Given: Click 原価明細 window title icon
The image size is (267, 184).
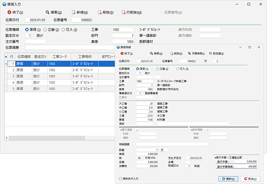Looking at the screenshot, I should tap(118, 47).
